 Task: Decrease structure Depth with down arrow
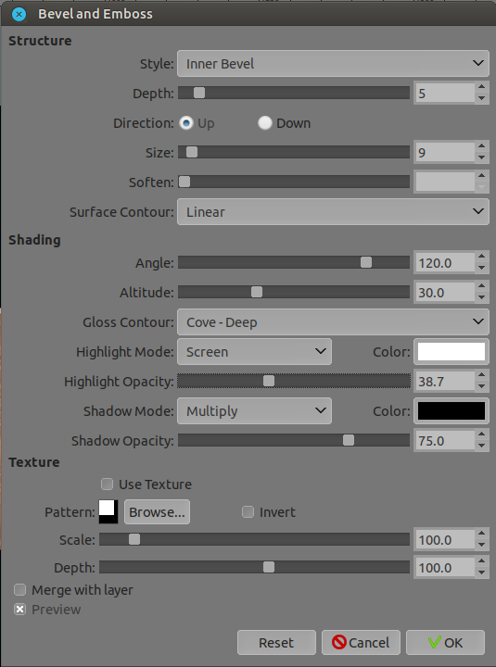coord(482,98)
